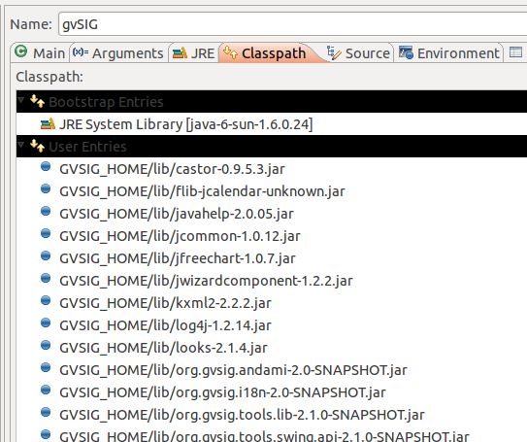The width and height of the screenshot is (527, 442).
Task: Click the blue icon beside org.gvsig.andami jar
Action: click(46, 367)
